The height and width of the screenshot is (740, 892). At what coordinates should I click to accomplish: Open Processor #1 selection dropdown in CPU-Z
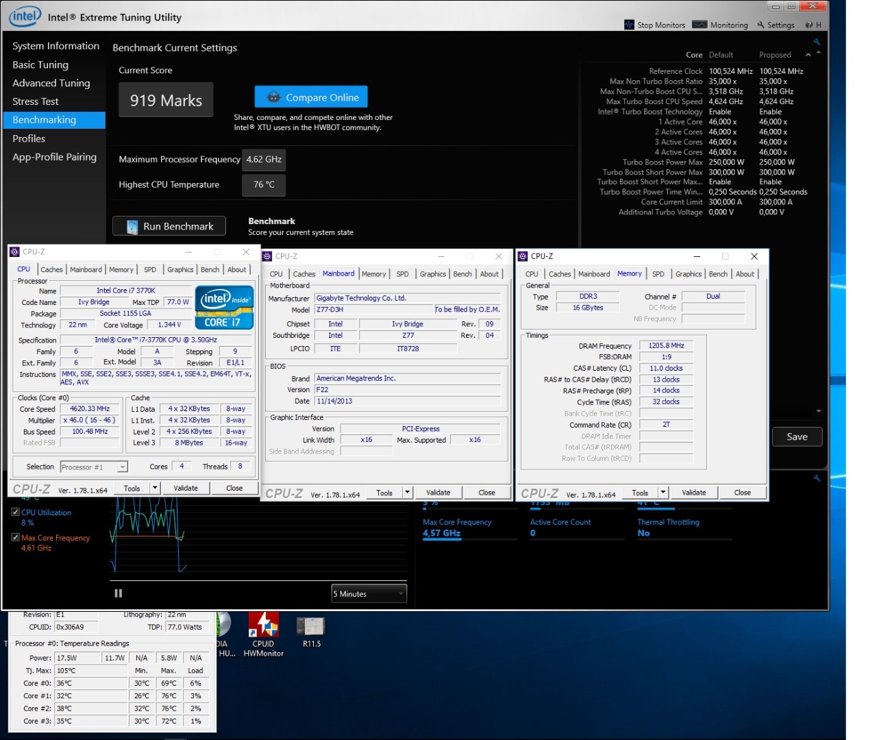coord(94,467)
